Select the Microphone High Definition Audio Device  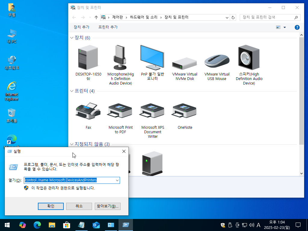click(x=120, y=65)
